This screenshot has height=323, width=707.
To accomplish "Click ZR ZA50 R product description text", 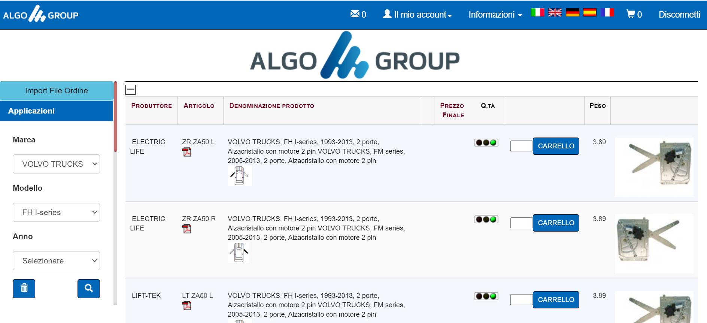I will point(316,228).
